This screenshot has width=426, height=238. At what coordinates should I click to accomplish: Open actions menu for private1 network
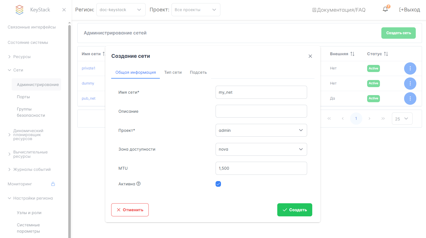point(410,68)
